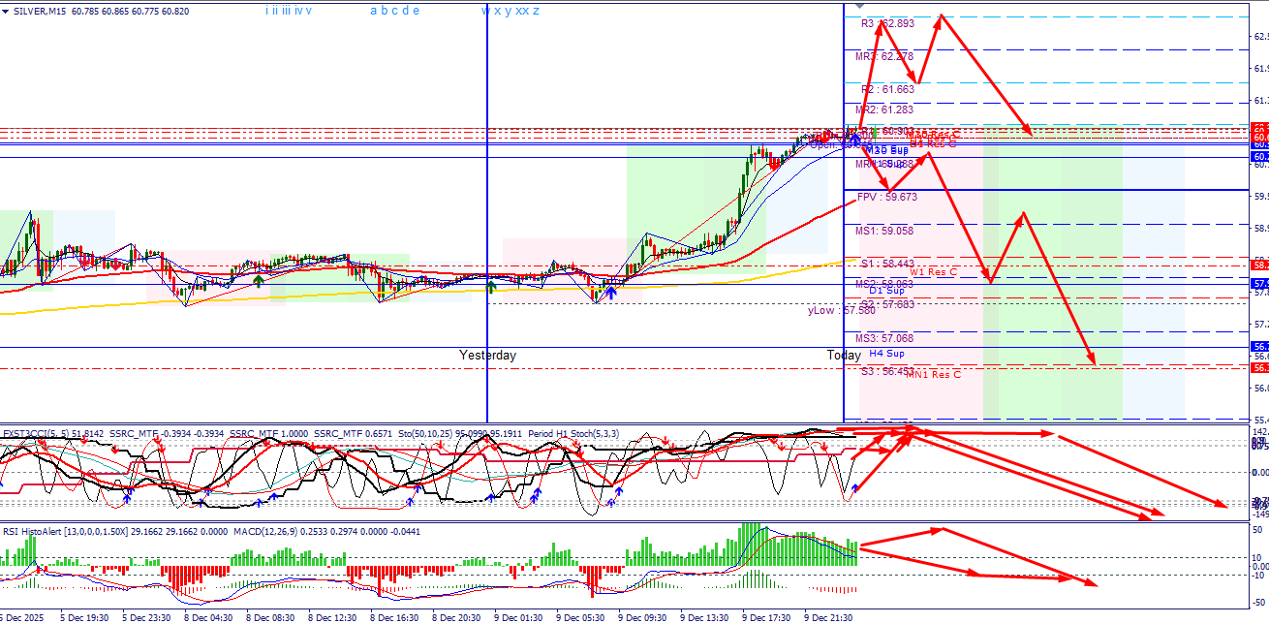Click the S1 : 58.443 pivot label
The width and height of the screenshot is (1269, 624).
coord(887,264)
